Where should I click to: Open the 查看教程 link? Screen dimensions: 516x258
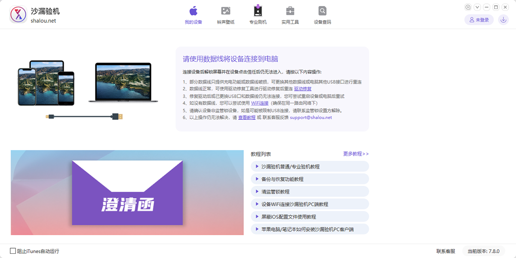coord(247,117)
